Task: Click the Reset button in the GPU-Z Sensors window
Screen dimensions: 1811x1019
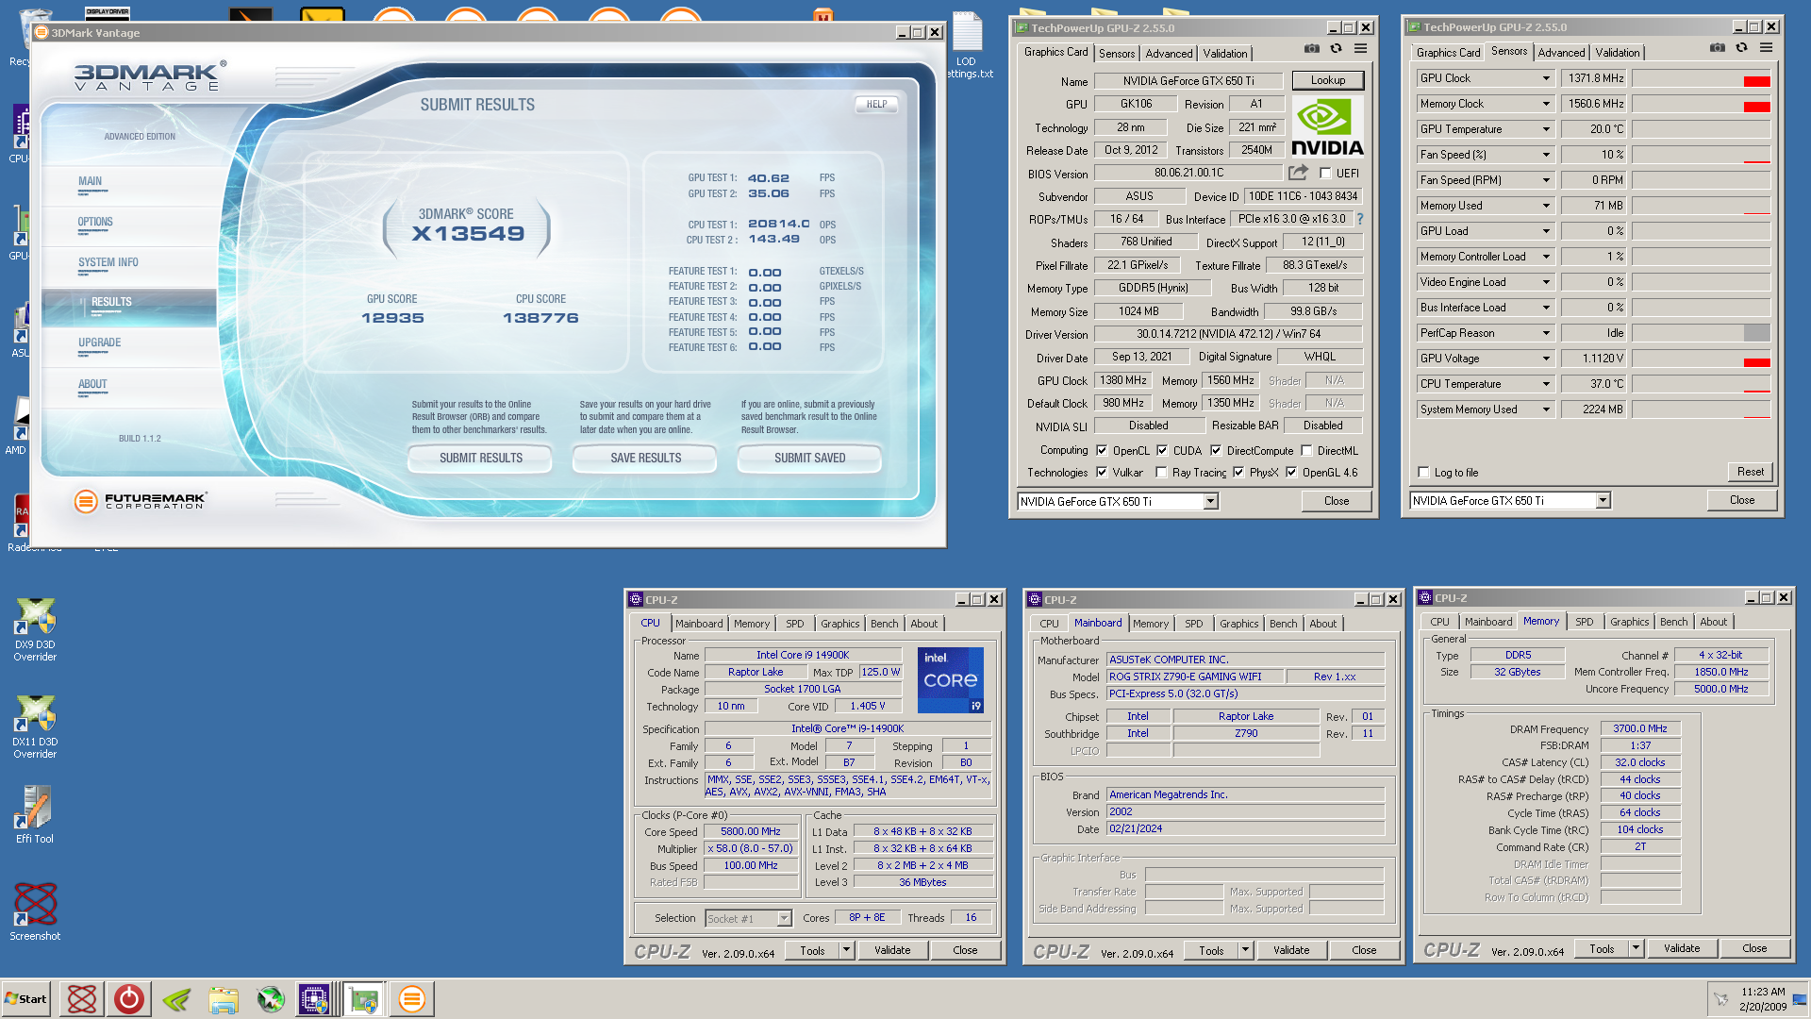Action: pos(1750,472)
